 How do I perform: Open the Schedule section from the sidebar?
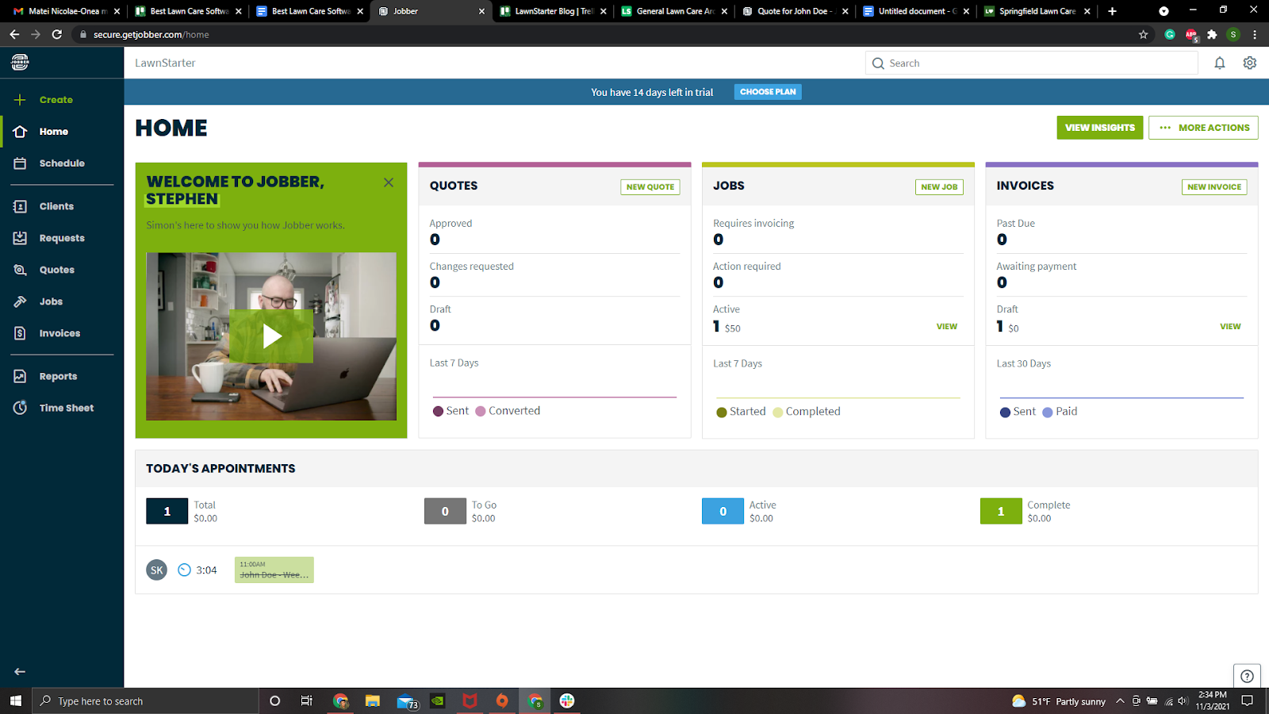pos(61,163)
